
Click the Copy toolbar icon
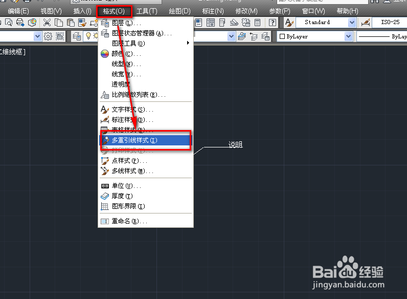tap(59, 23)
